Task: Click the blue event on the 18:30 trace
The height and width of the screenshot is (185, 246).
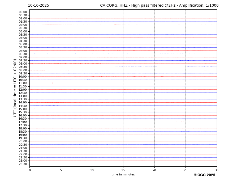Action: click(181, 132)
